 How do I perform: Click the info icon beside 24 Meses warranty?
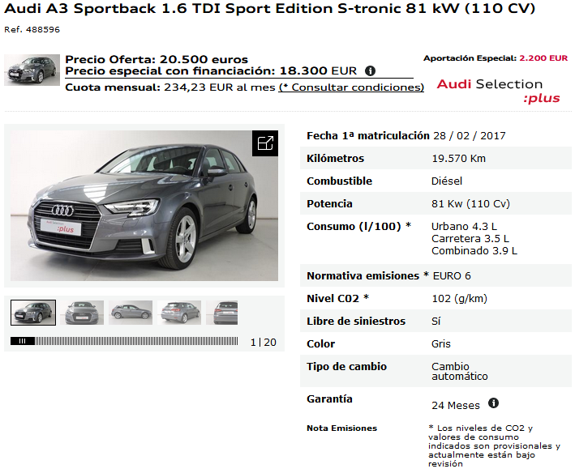pyautogui.click(x=494, y=403)
